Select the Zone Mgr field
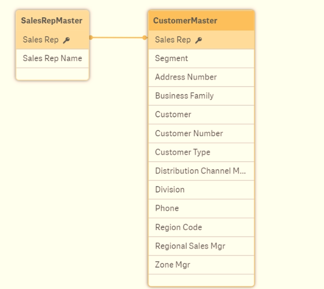This screenshot has height=289, width=324. coord(173,265)
